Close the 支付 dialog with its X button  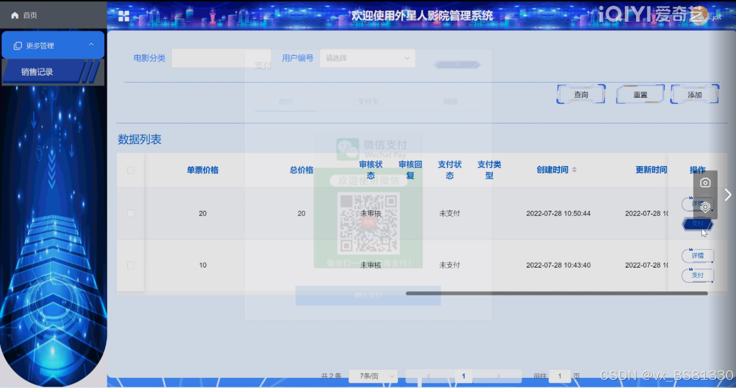[x=457, y=65]
